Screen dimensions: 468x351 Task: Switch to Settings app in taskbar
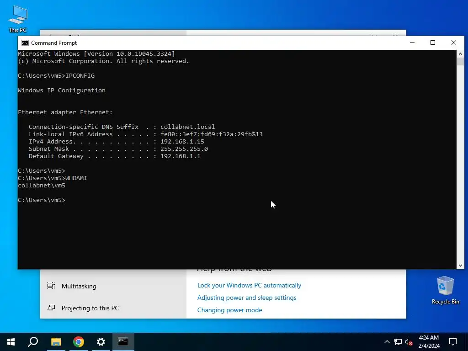101,342
